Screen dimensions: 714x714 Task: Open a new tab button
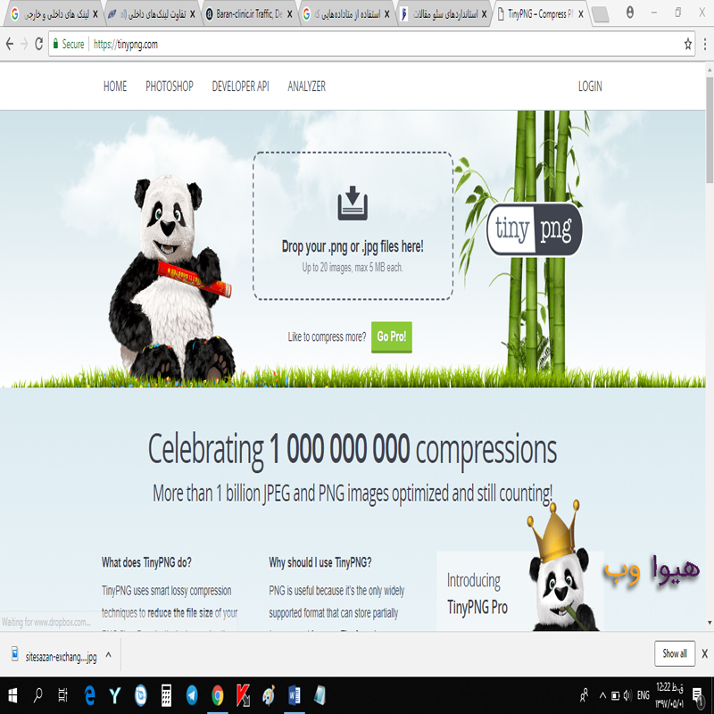tap(601, 14)
